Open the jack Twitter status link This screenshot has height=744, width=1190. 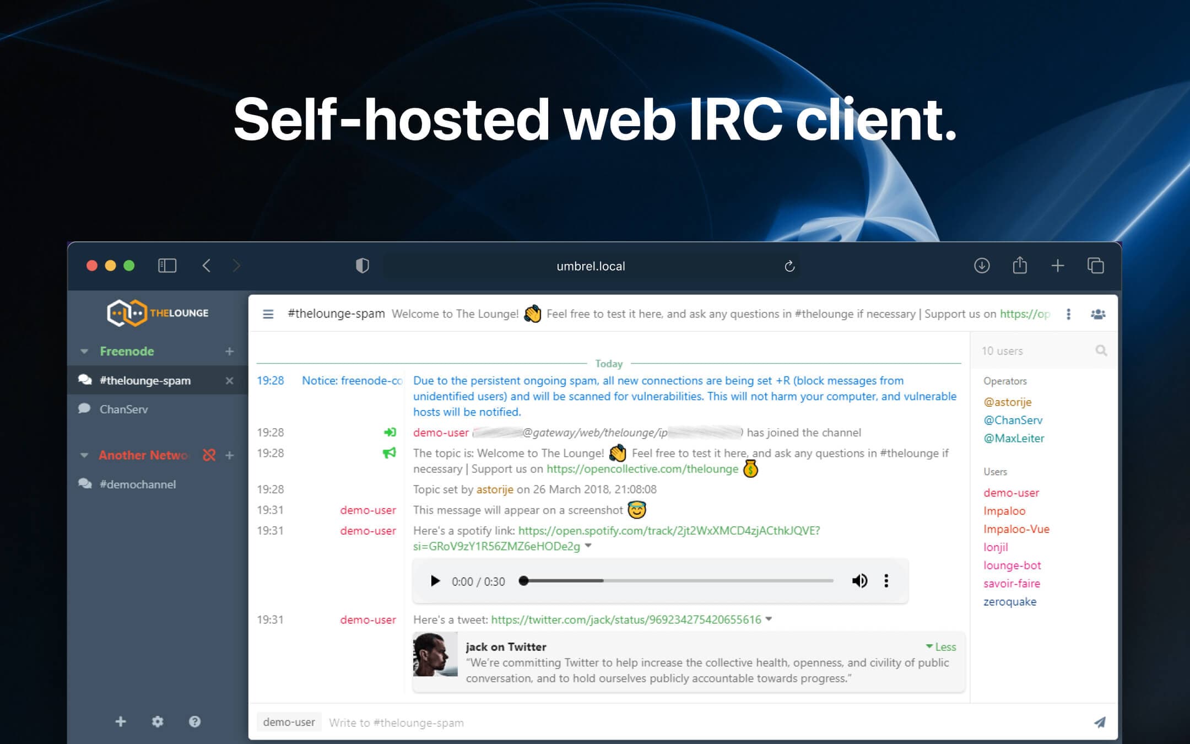pos(625,619)
